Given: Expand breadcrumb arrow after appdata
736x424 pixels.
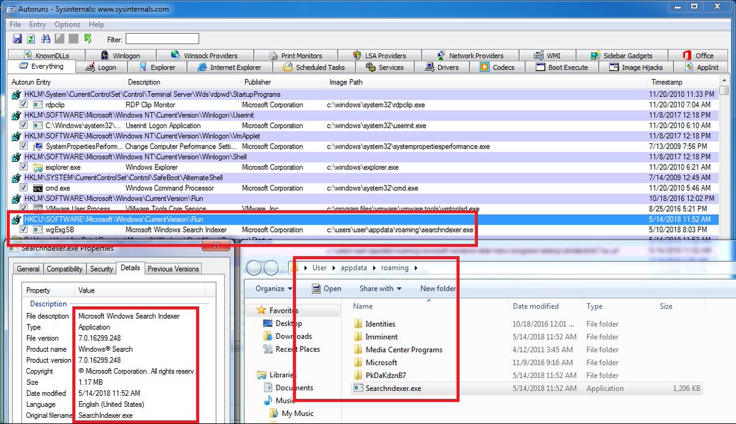Looking at the screenshot, I should [x=374, y=268].
